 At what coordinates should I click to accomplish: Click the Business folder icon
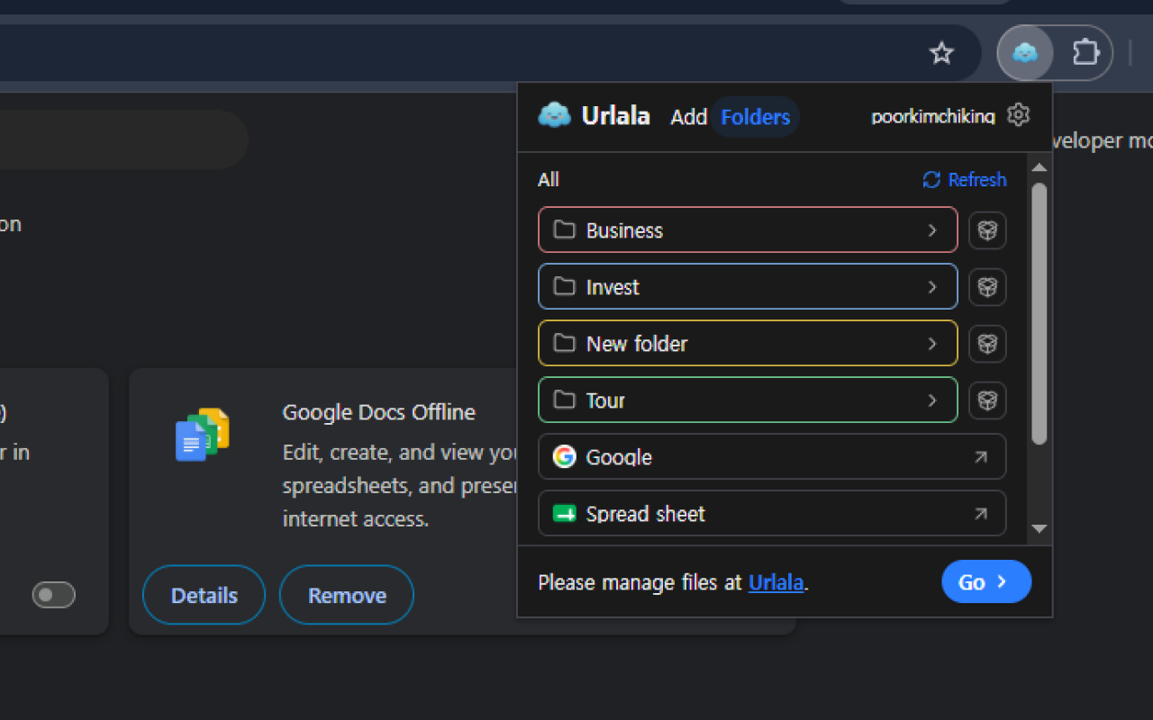[x=564, y=229]
